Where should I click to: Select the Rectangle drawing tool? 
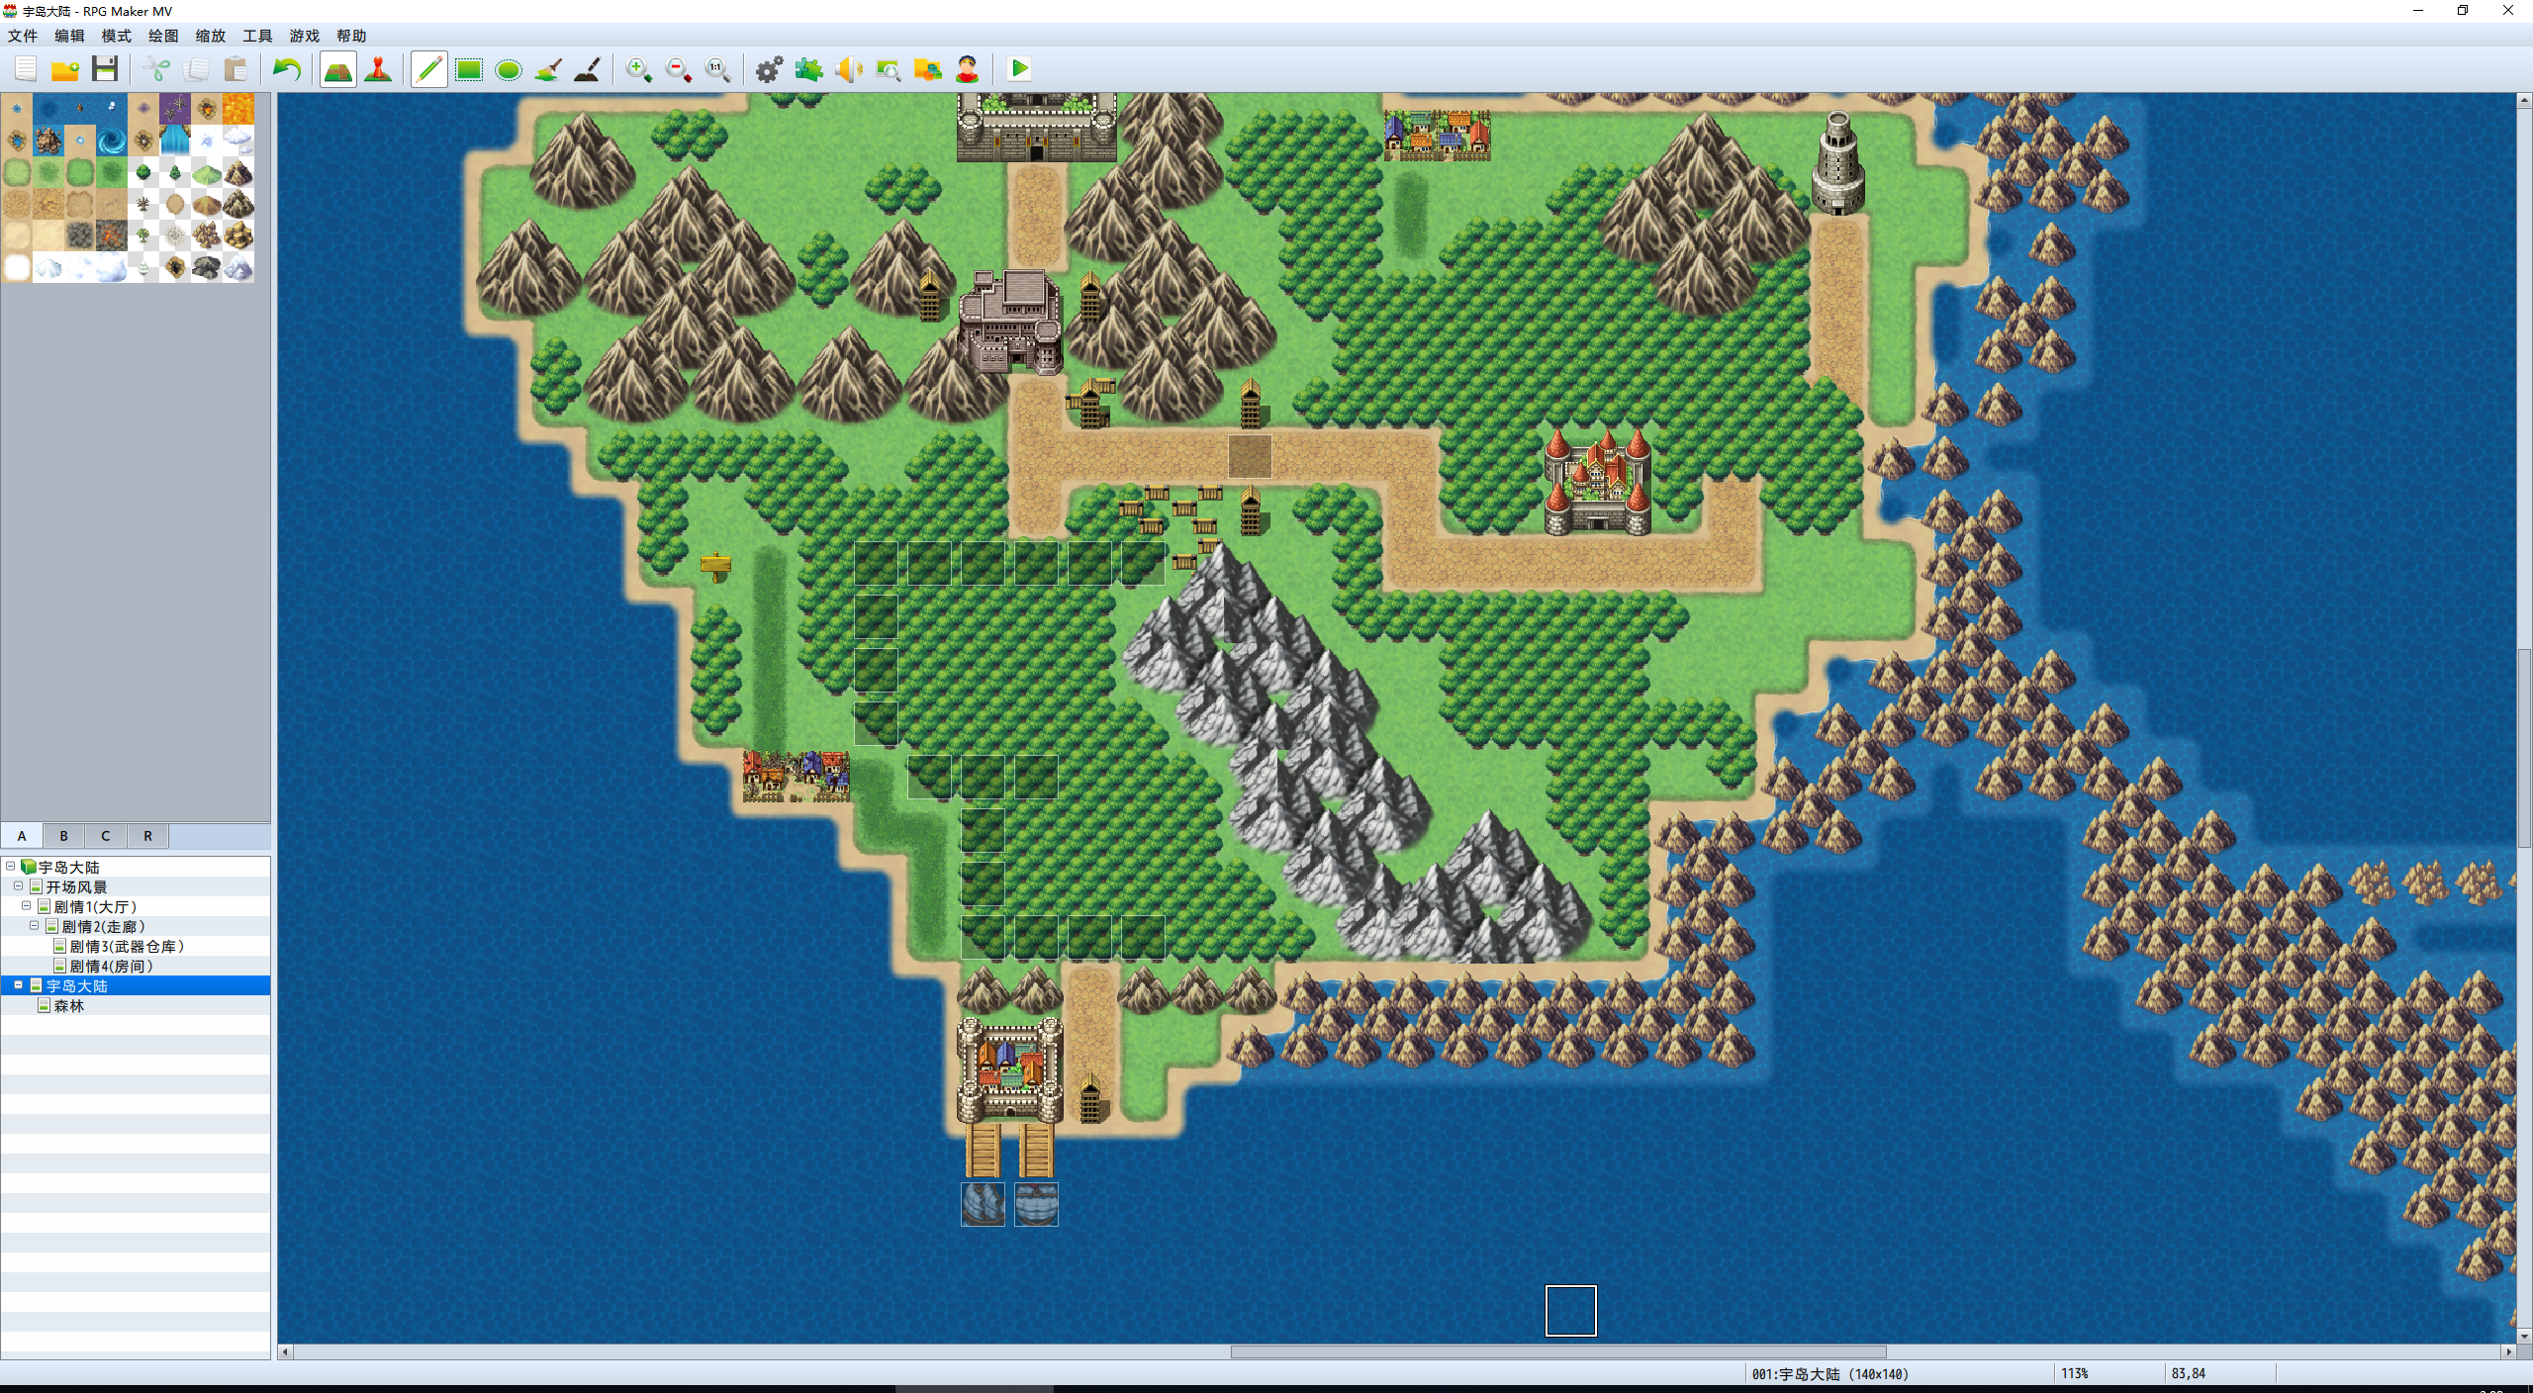click(469, 69)
